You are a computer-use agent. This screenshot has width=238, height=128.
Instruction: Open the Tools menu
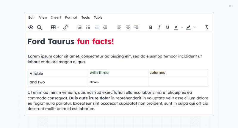(85, 17)
